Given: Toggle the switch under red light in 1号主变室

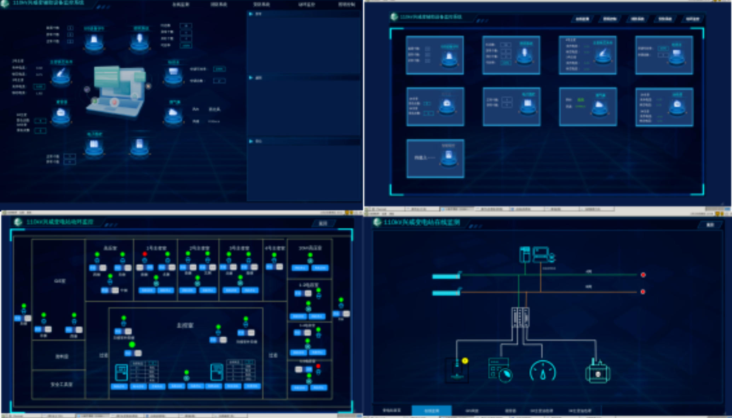Looking at the screenshot, I should pyautogui.click(x=145, y=268).
